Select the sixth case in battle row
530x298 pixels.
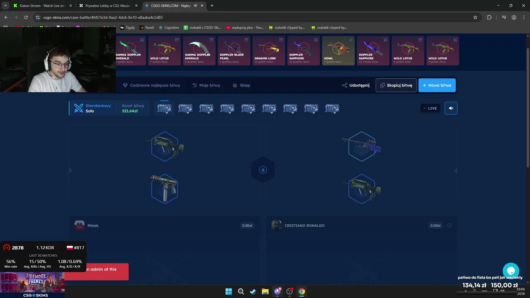[269, 108]
